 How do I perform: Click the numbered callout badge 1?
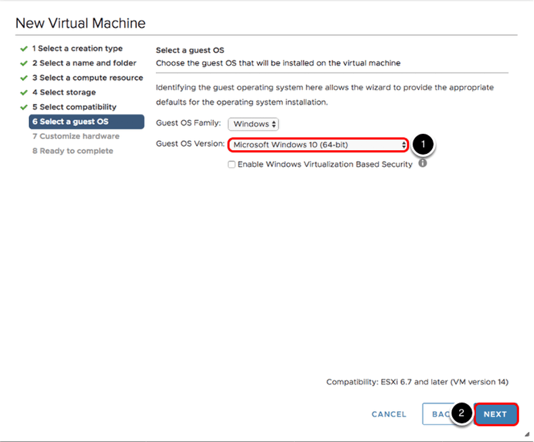tap(423, 144)
